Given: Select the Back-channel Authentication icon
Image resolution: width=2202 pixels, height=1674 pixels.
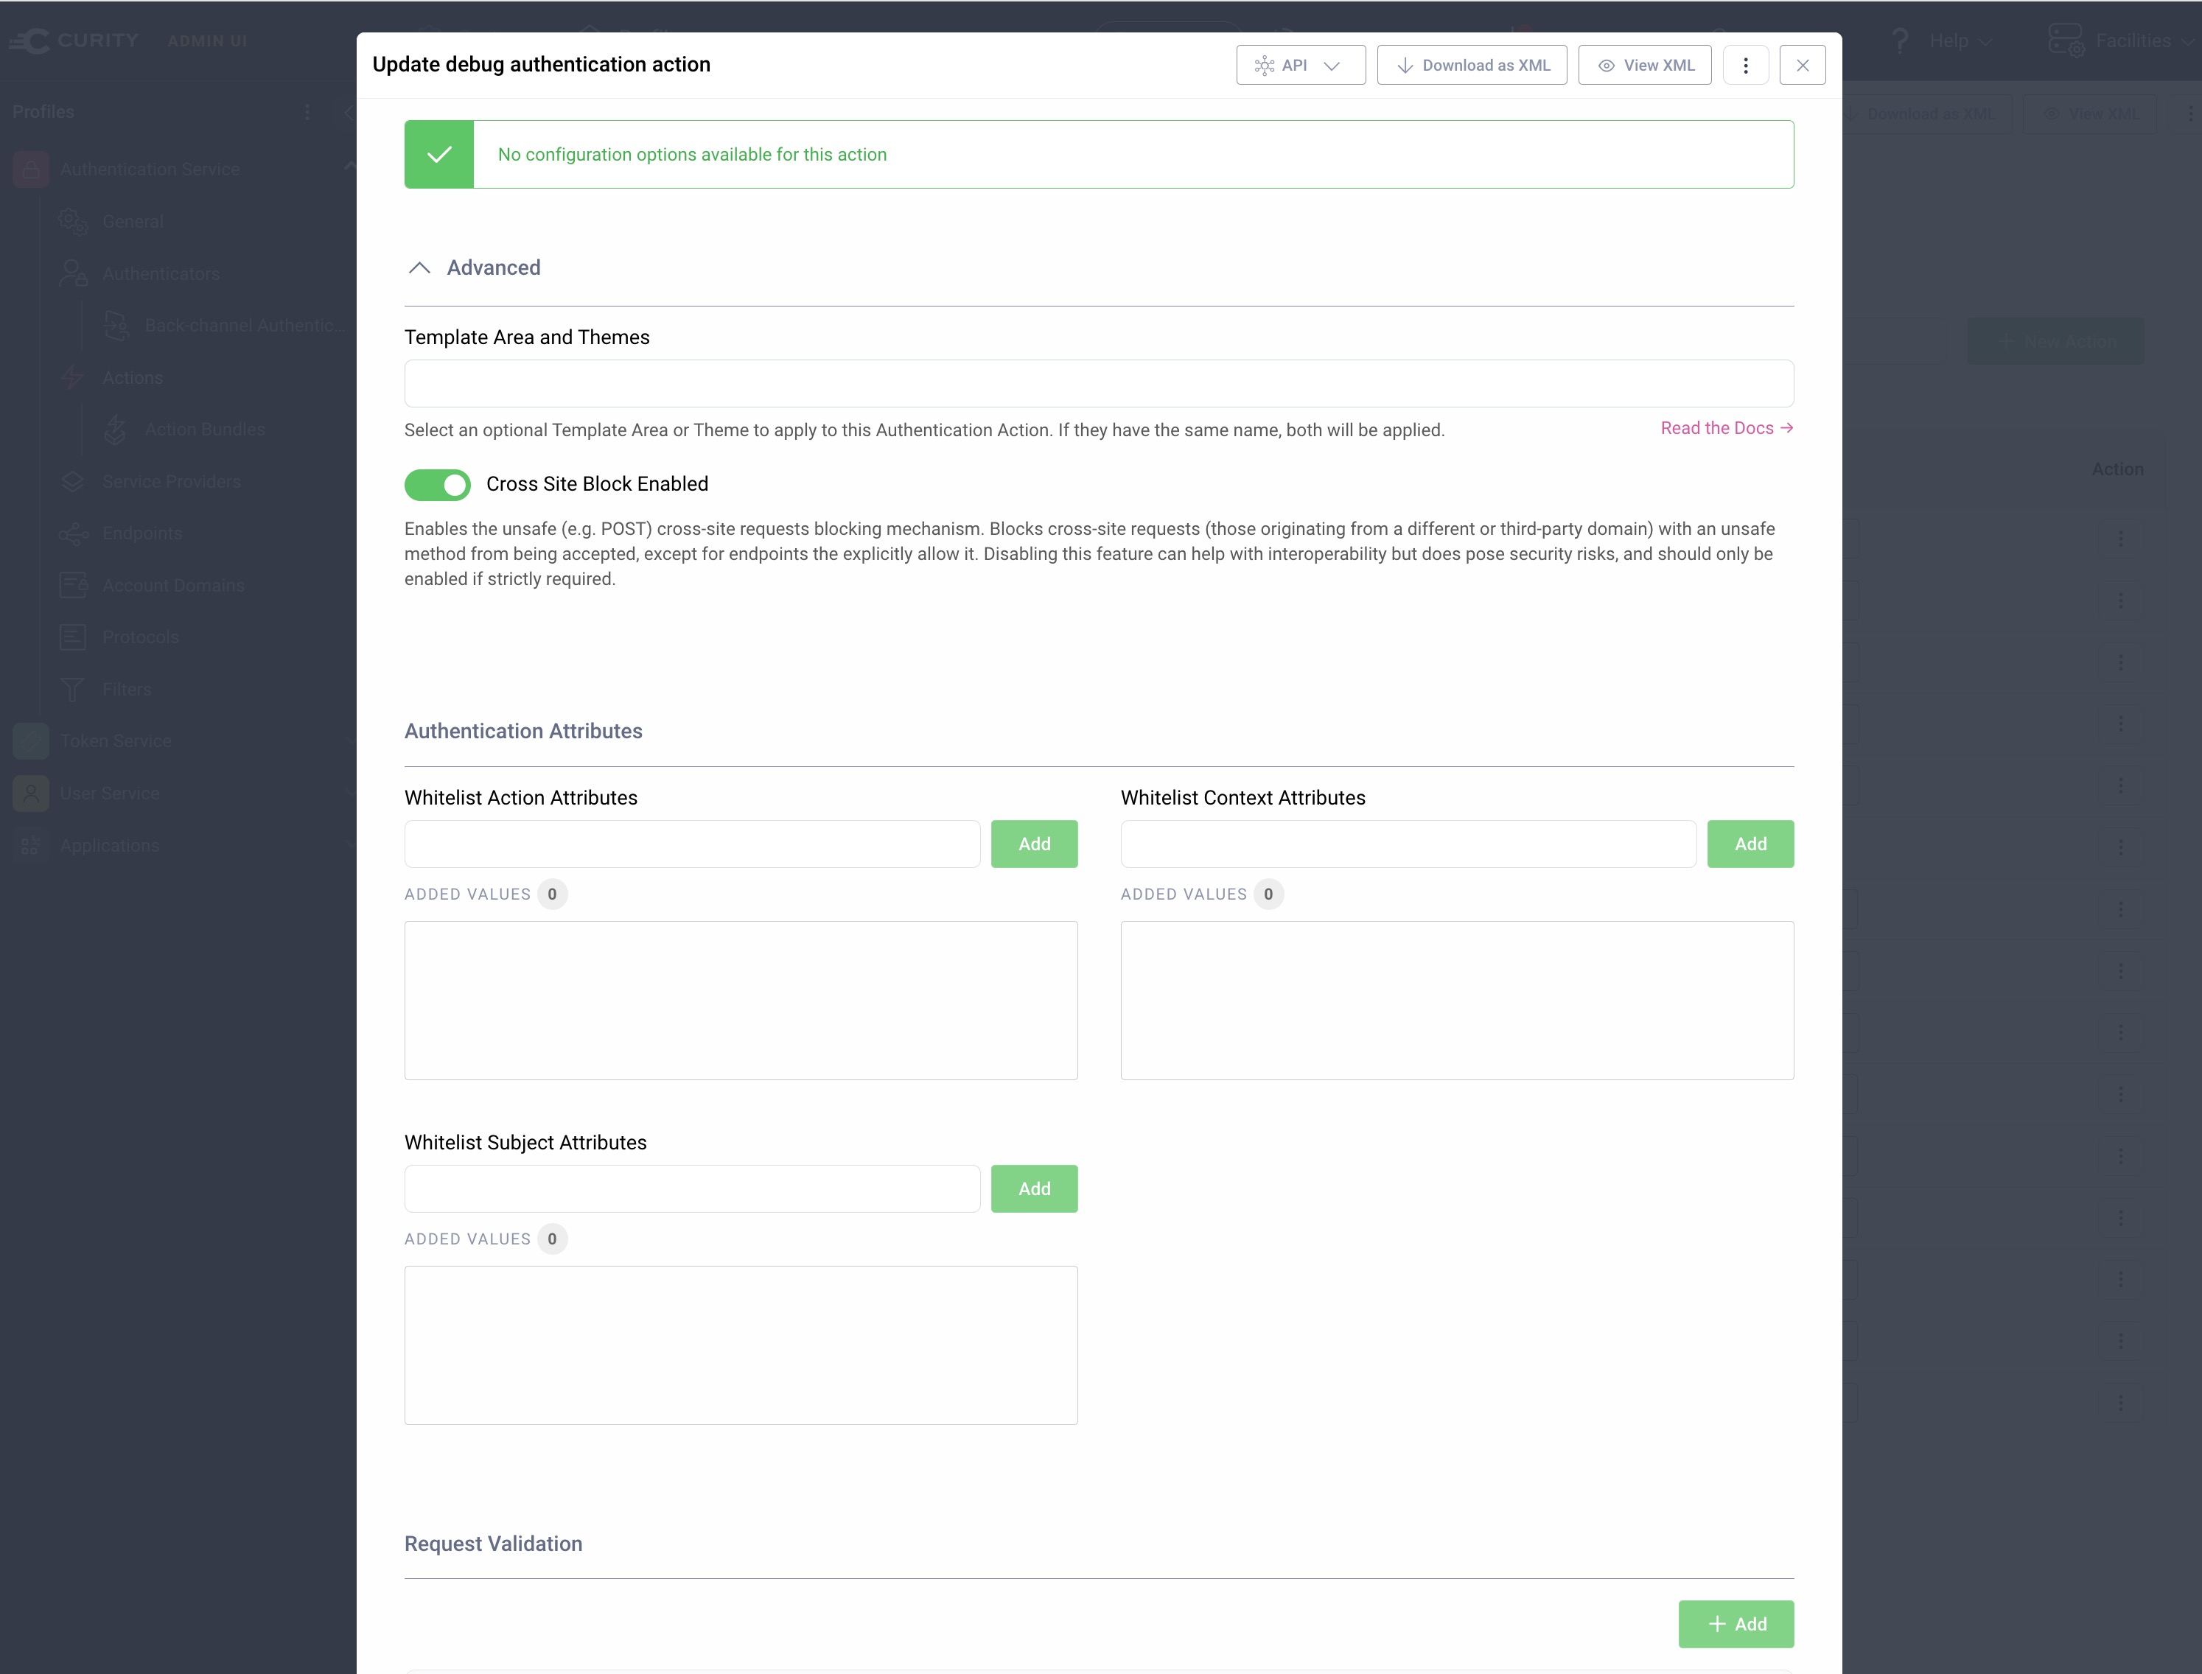Looking at the screenshot, I should tap(116, 325).
